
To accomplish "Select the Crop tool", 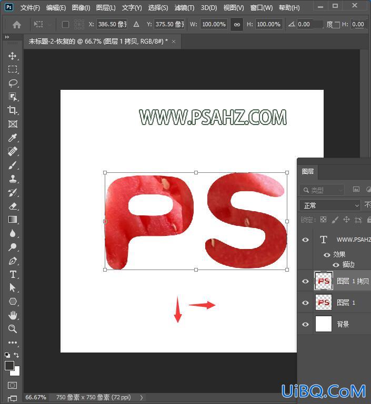I will [13, 110].
